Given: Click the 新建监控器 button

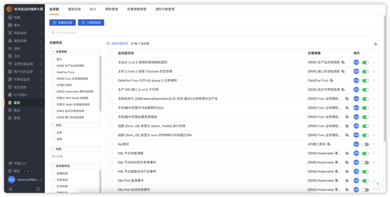Looking at the screenshot, I should (x=62, y=23).
